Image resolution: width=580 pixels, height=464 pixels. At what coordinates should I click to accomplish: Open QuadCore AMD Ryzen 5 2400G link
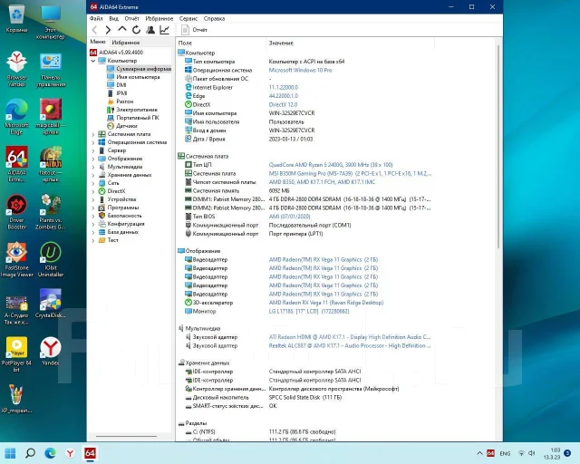(331, 165)
